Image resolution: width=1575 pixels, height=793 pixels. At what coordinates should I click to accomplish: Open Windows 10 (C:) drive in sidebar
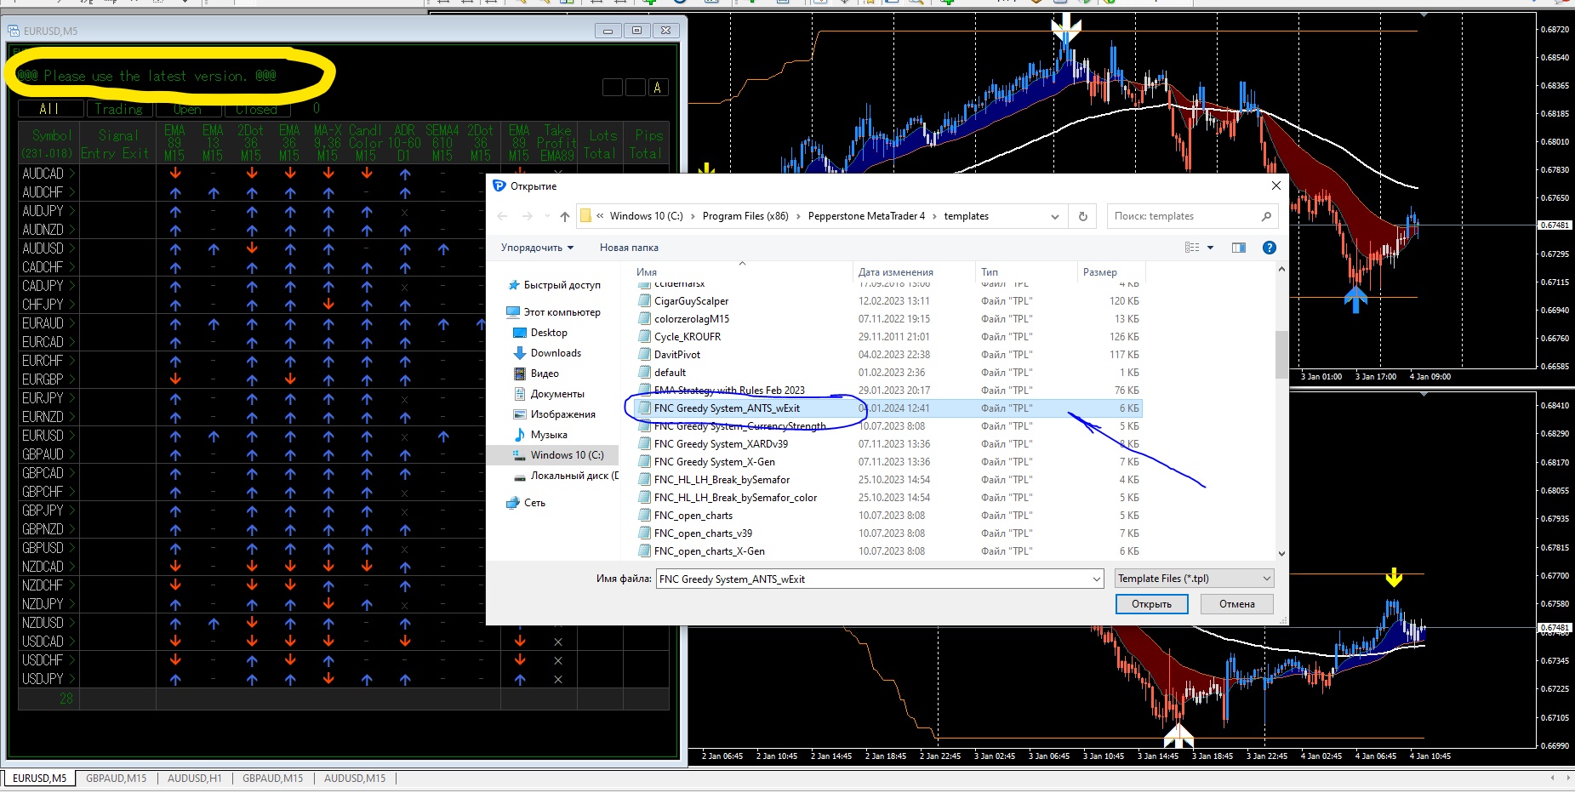tap(567, 455)
